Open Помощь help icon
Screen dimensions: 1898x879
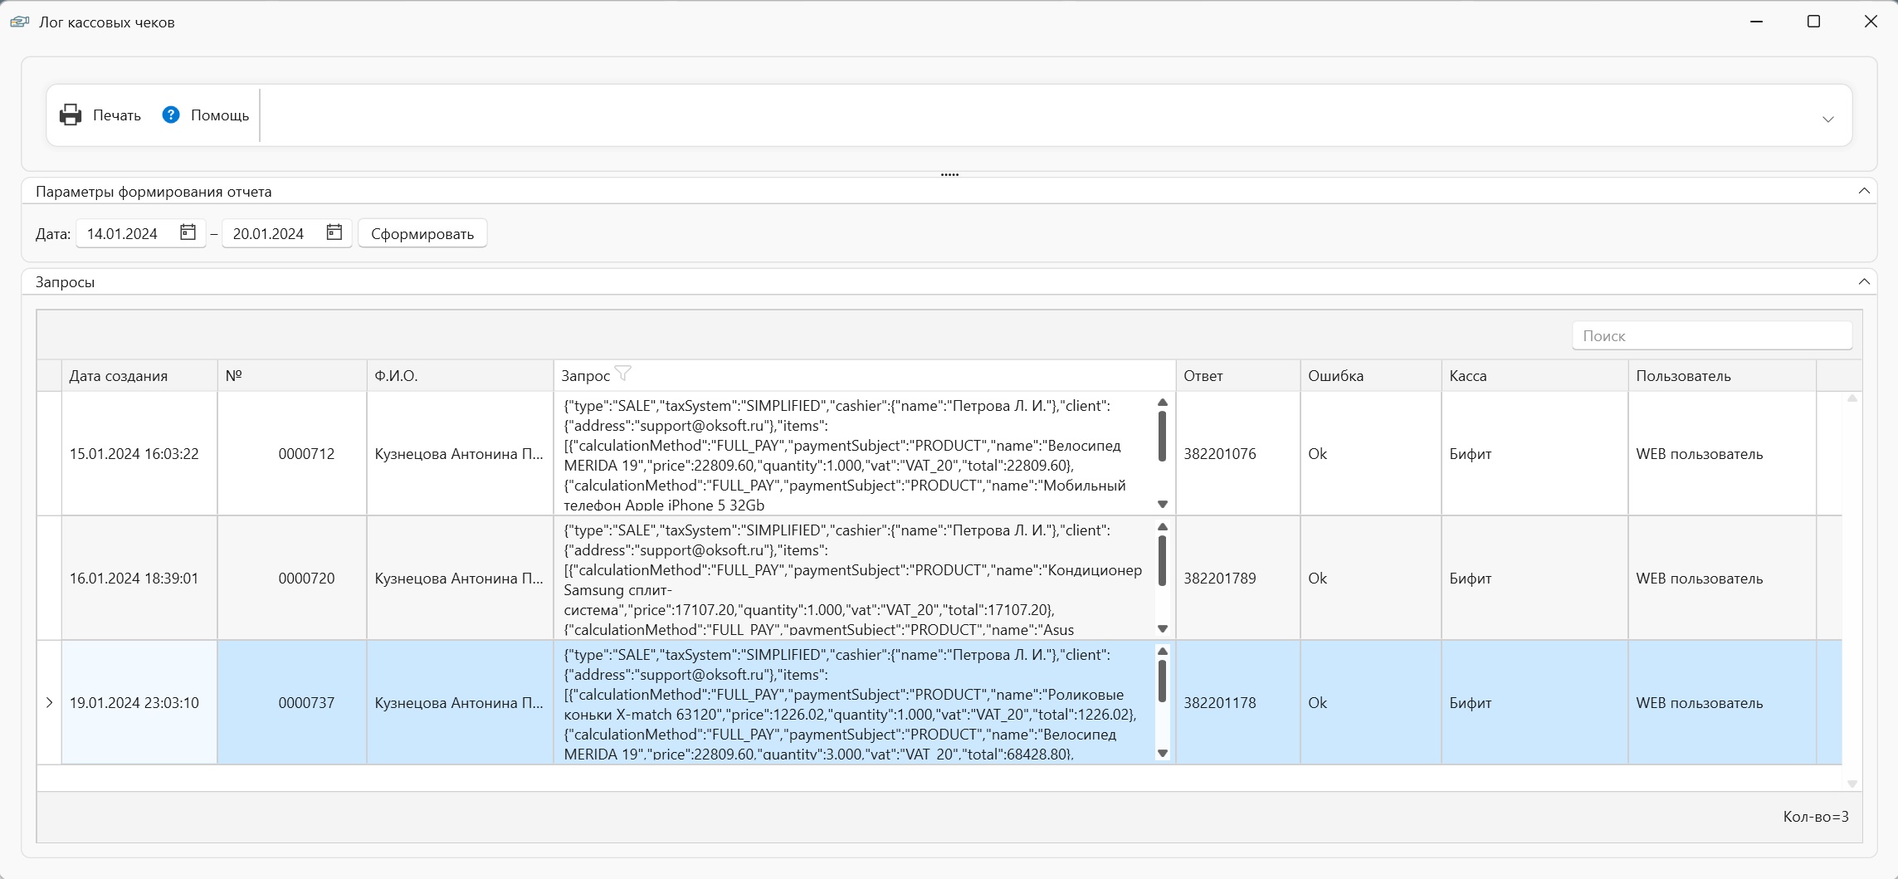171,115
